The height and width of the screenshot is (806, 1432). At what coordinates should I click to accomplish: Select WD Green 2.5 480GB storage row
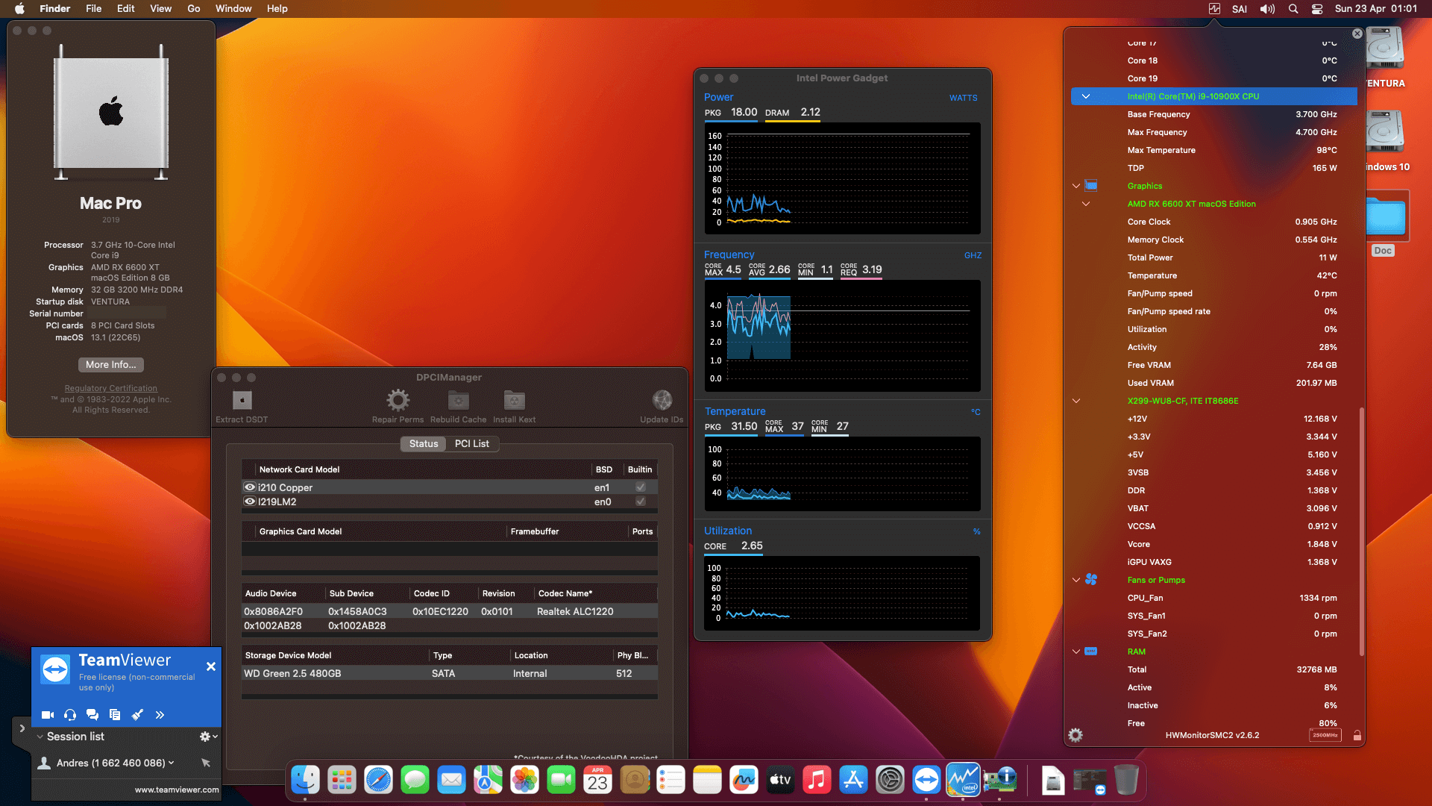(450, 673)
